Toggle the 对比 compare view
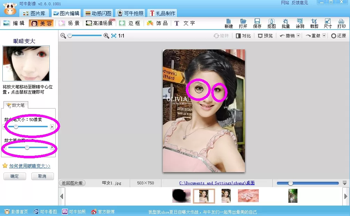The width and height of the screenshot is (350, 216). pyautogui.click(x=243, y=36)
